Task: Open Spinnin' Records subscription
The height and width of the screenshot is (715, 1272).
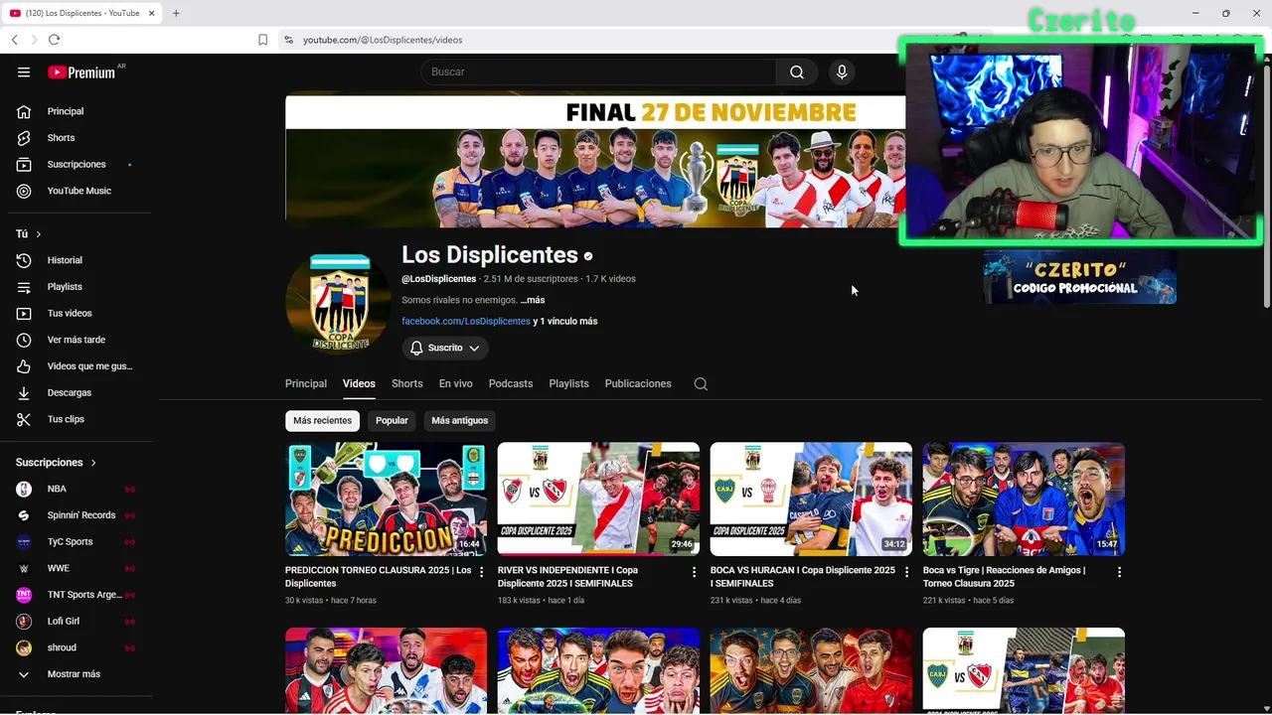Action: [x=79, y=515]
